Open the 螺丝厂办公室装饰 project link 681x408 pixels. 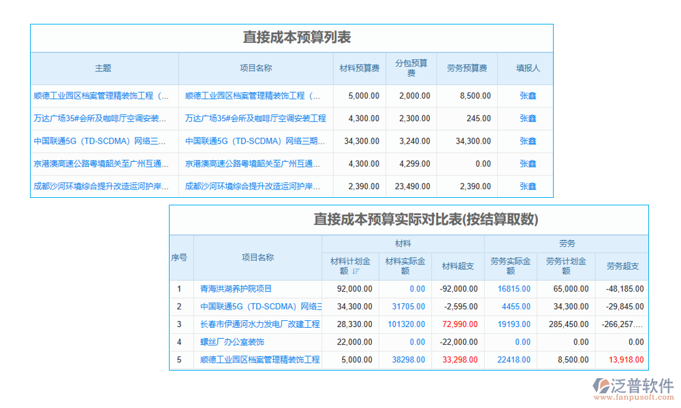point(232,342)
